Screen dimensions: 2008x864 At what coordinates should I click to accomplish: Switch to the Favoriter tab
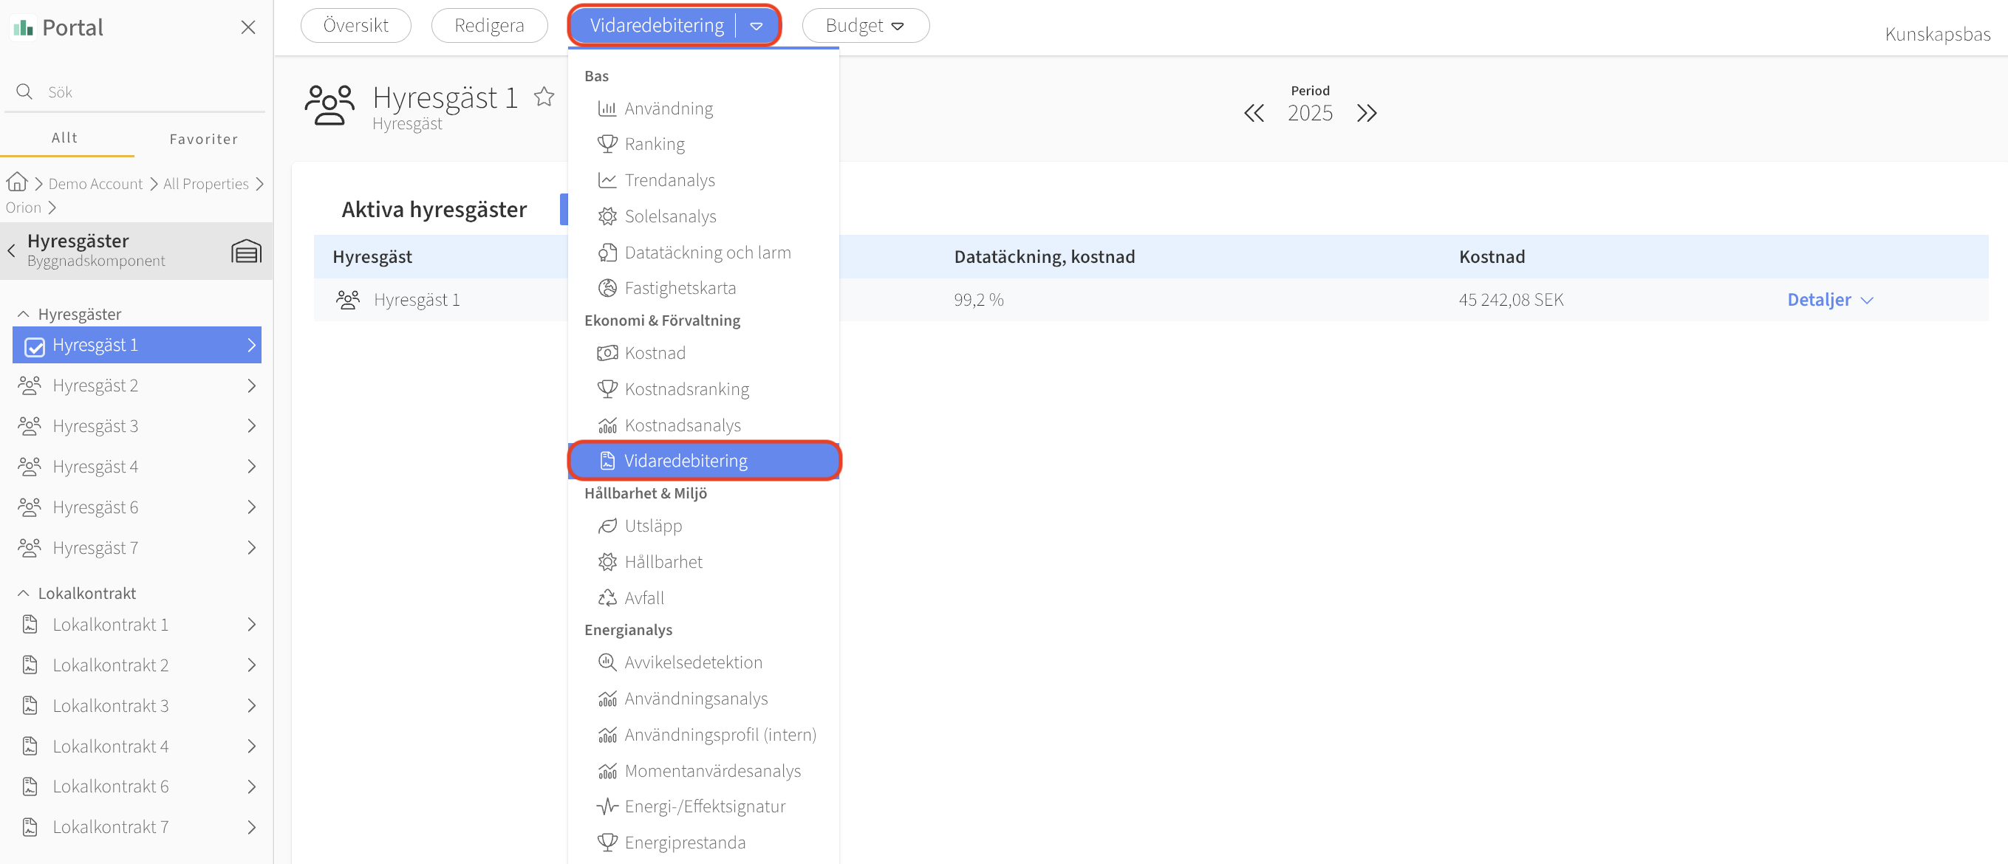click(203, 139)
